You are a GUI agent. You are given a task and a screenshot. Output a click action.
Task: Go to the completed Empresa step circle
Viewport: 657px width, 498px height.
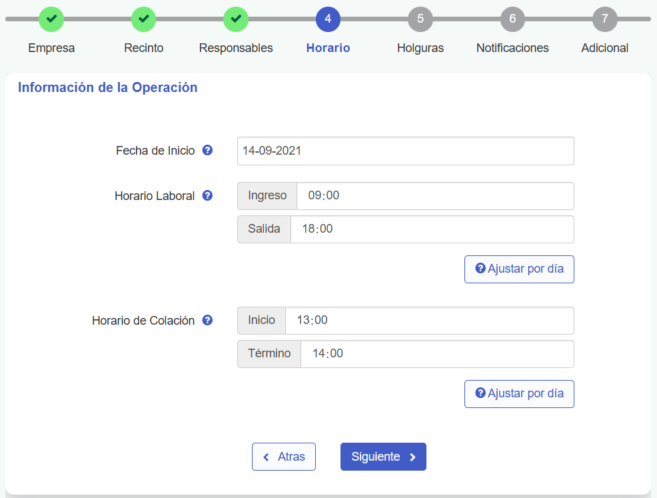coord(51,19)
